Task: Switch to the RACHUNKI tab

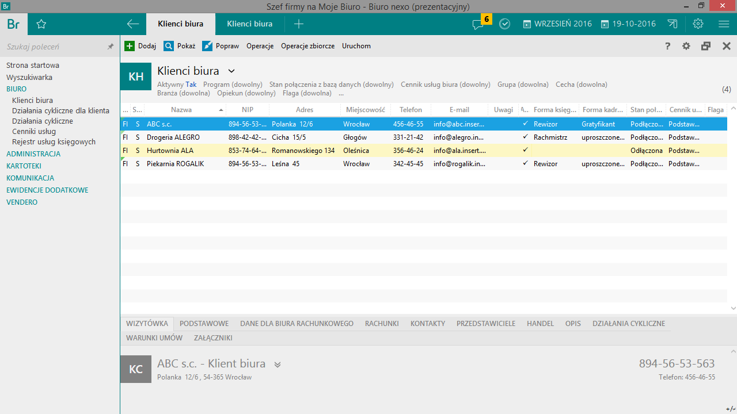Action: pos(382,324)
